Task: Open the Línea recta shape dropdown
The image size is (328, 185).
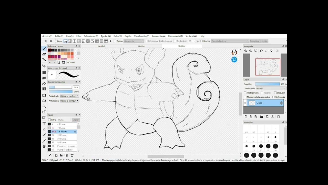Action: tap(134, 41)
